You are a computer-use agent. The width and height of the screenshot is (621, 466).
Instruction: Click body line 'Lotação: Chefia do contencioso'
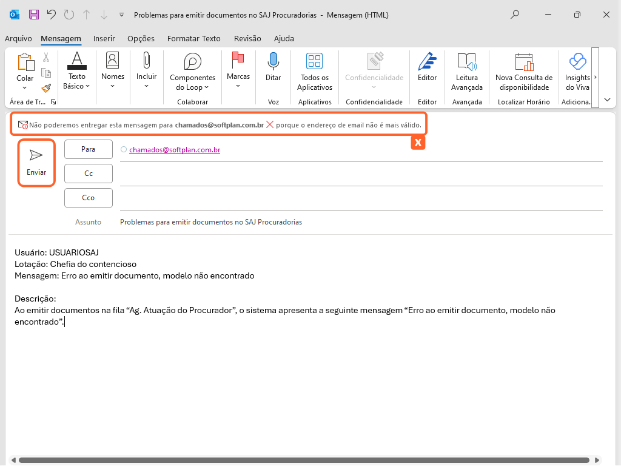76,265
